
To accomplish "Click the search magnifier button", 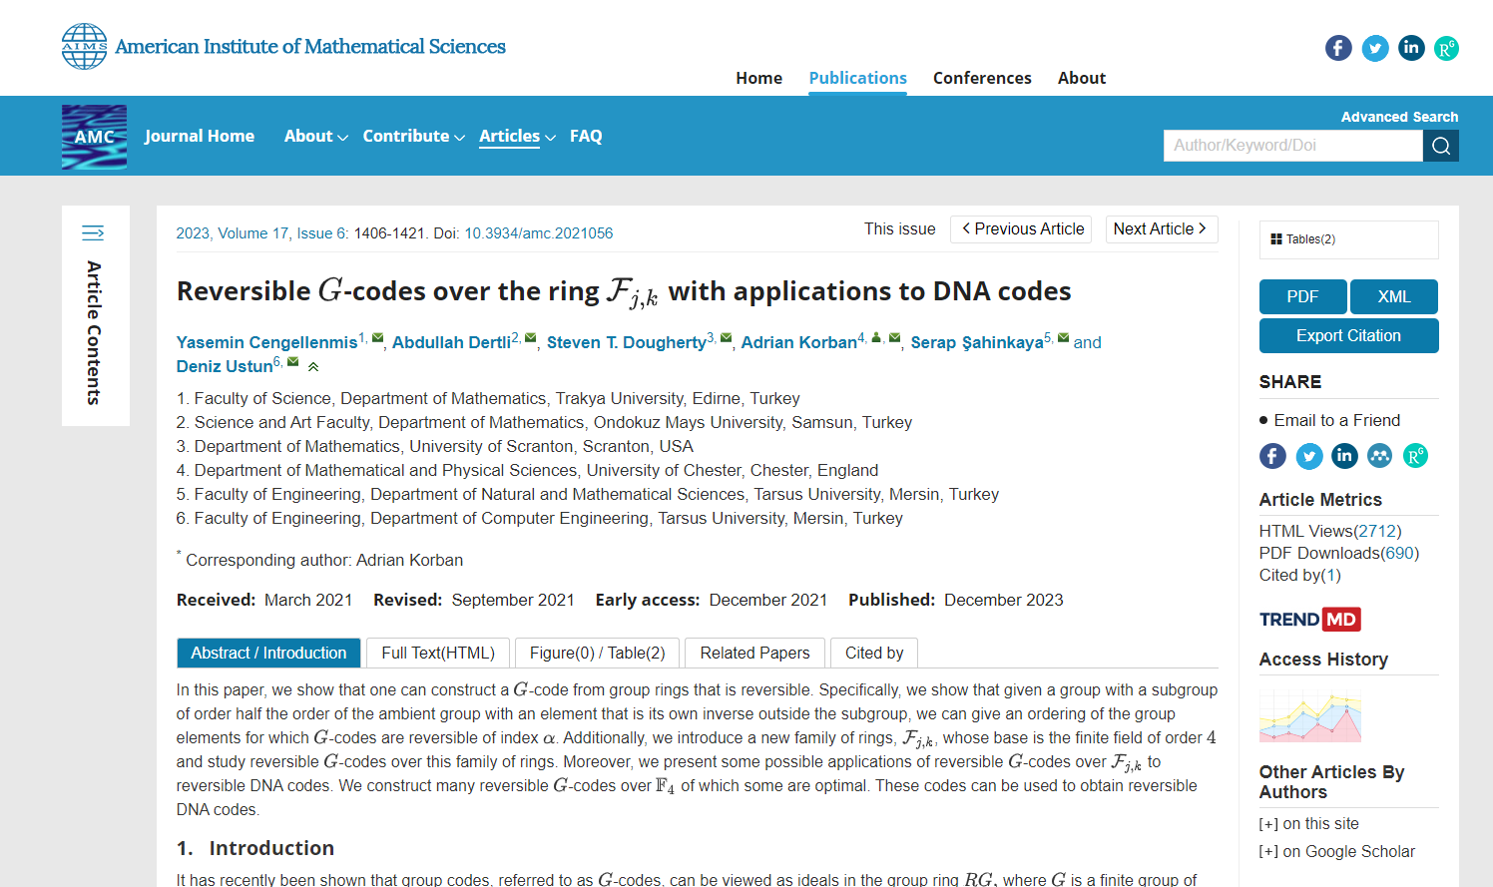I will [1440, 146].
